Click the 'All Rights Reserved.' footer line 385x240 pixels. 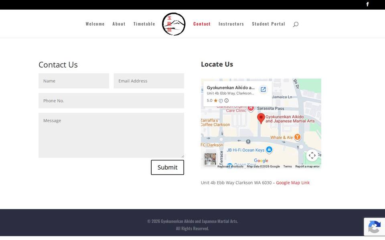(192, 228)
